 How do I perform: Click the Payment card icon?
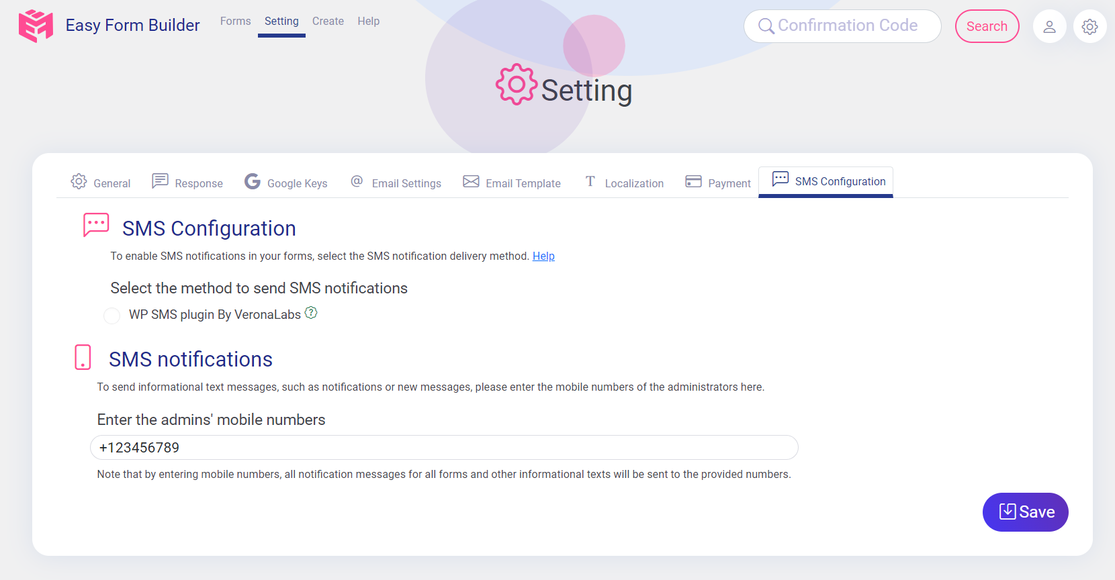pyautogui.click(x=693, y=181)
